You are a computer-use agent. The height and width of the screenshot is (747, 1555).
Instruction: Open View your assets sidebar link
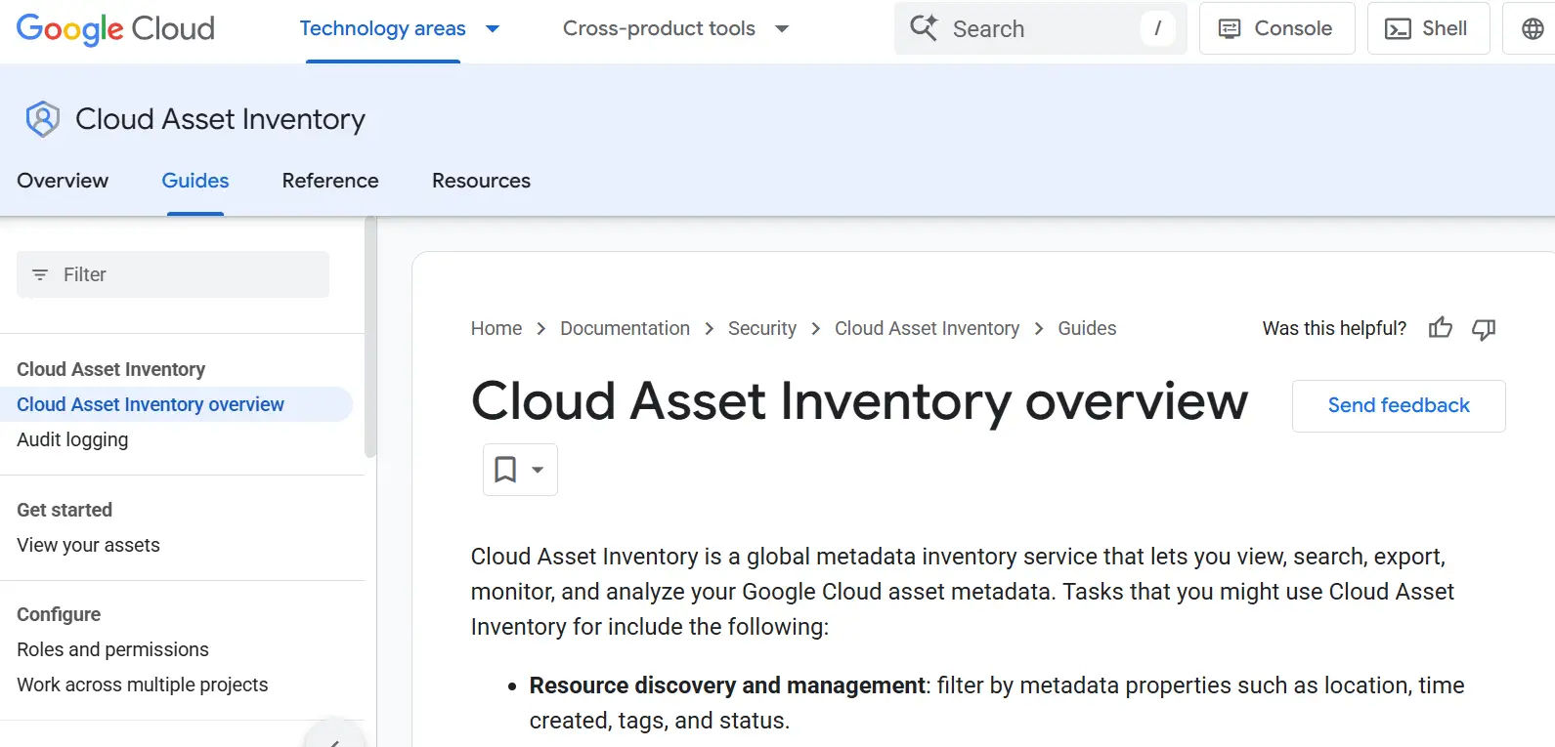pos(88,545)
